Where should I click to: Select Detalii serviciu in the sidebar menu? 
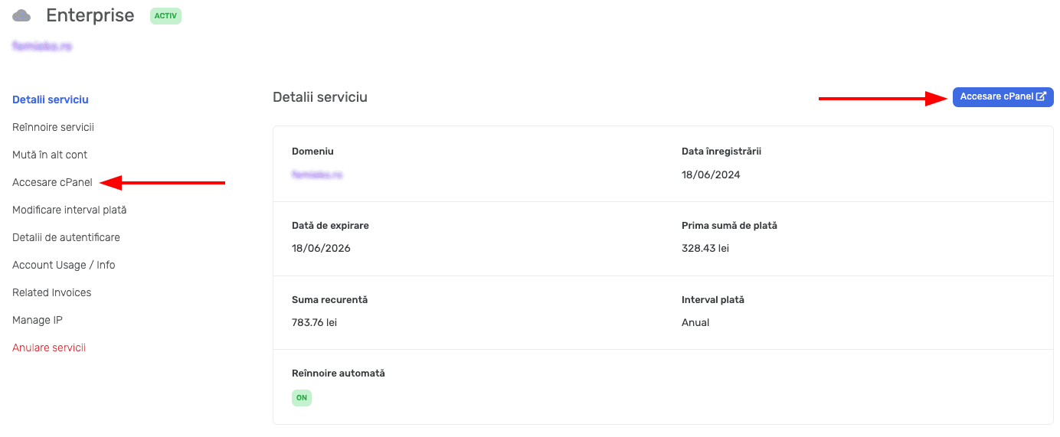pyautogui.click(x=51, y=99)
